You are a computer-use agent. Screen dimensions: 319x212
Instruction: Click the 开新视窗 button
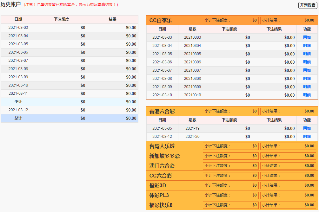tap(308, 5)
